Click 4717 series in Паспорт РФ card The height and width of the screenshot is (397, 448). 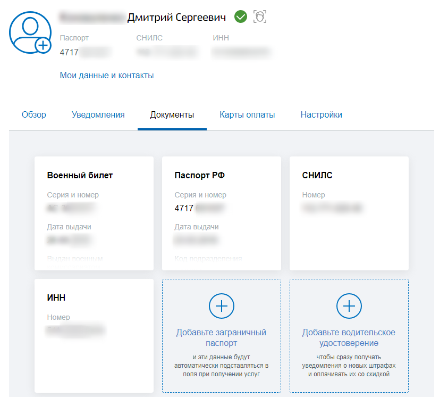184,208
